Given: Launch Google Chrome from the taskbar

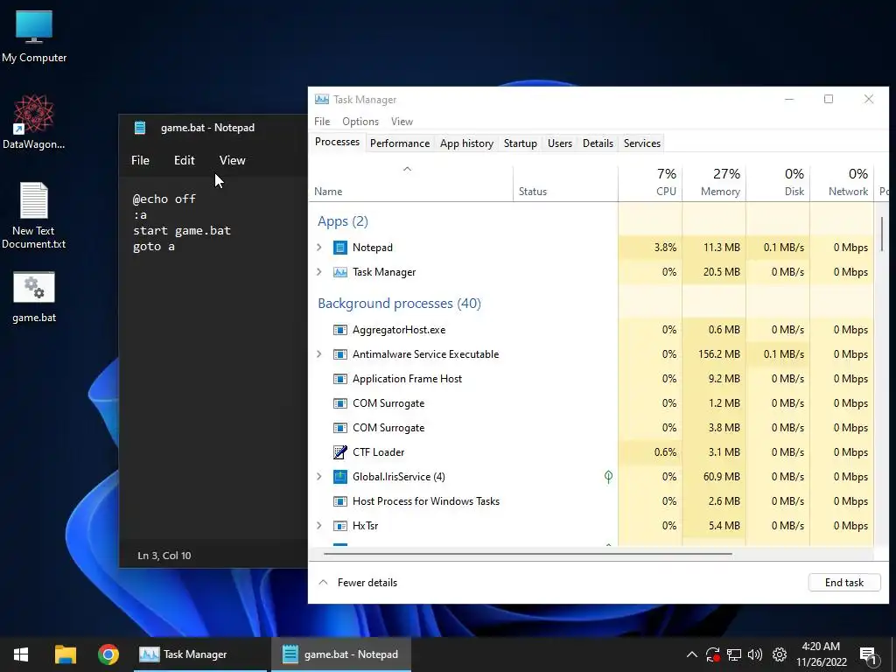Looking at the screenshot, I should click(108, 654).
